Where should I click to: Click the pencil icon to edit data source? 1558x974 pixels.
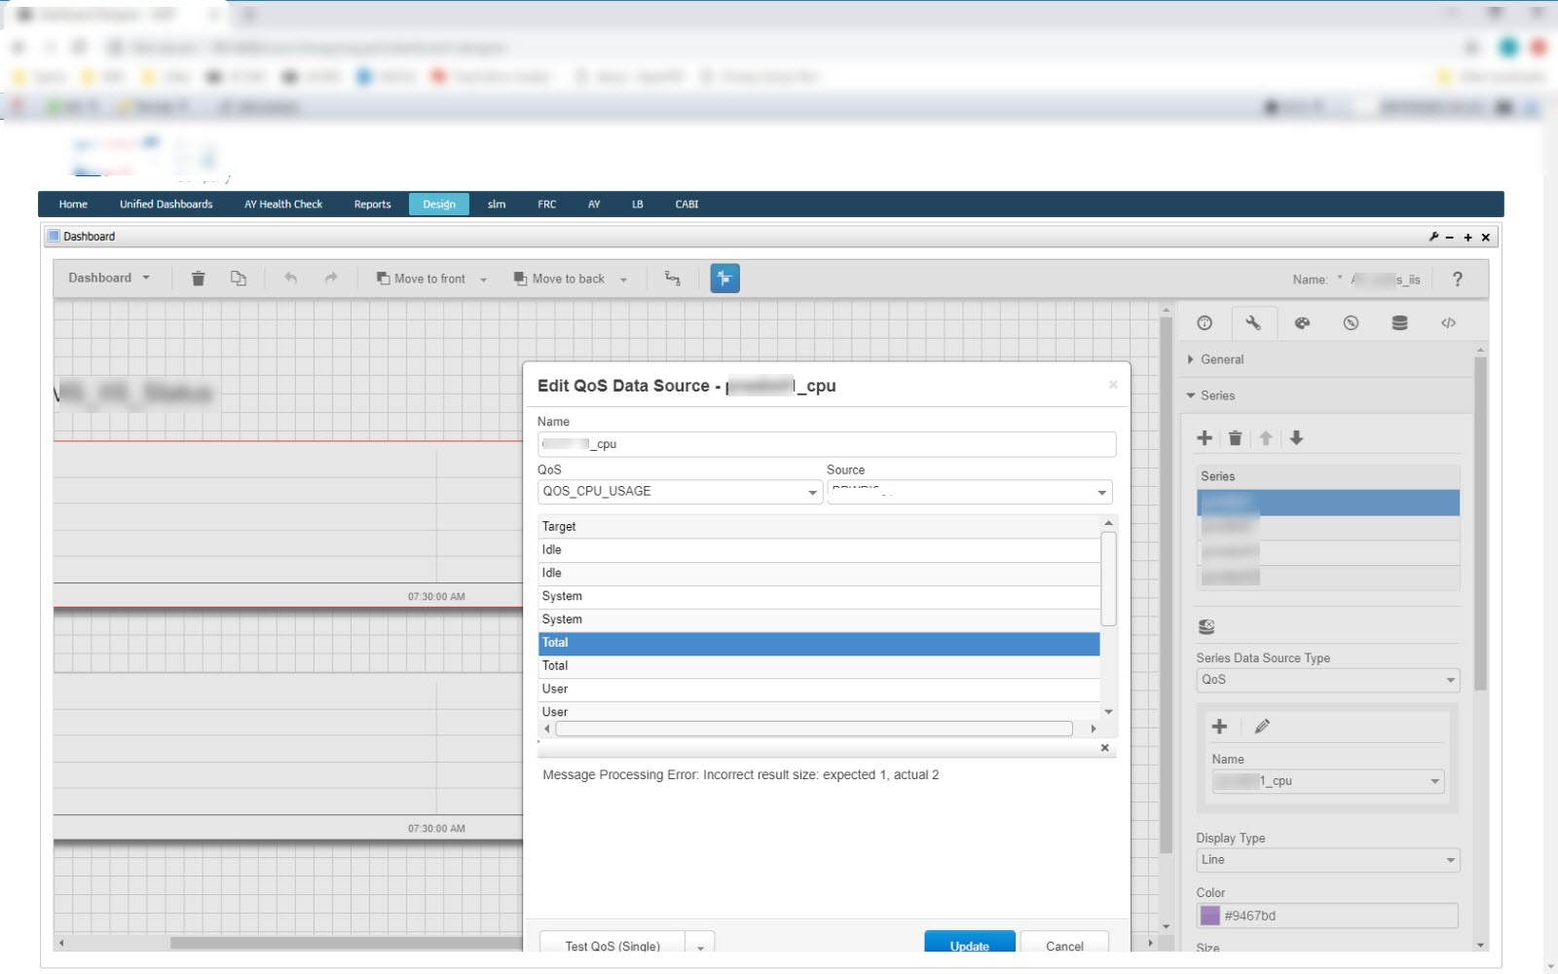[1262, 727]
